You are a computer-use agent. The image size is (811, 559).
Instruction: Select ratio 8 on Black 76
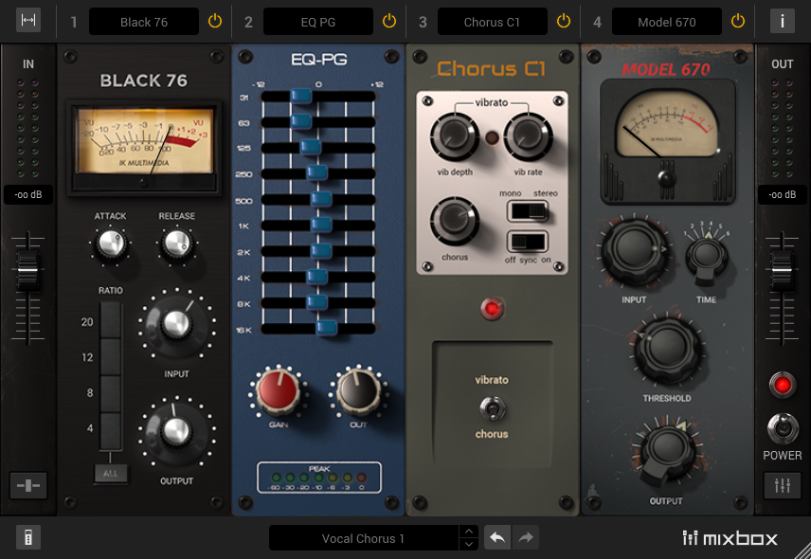point(110,393)
